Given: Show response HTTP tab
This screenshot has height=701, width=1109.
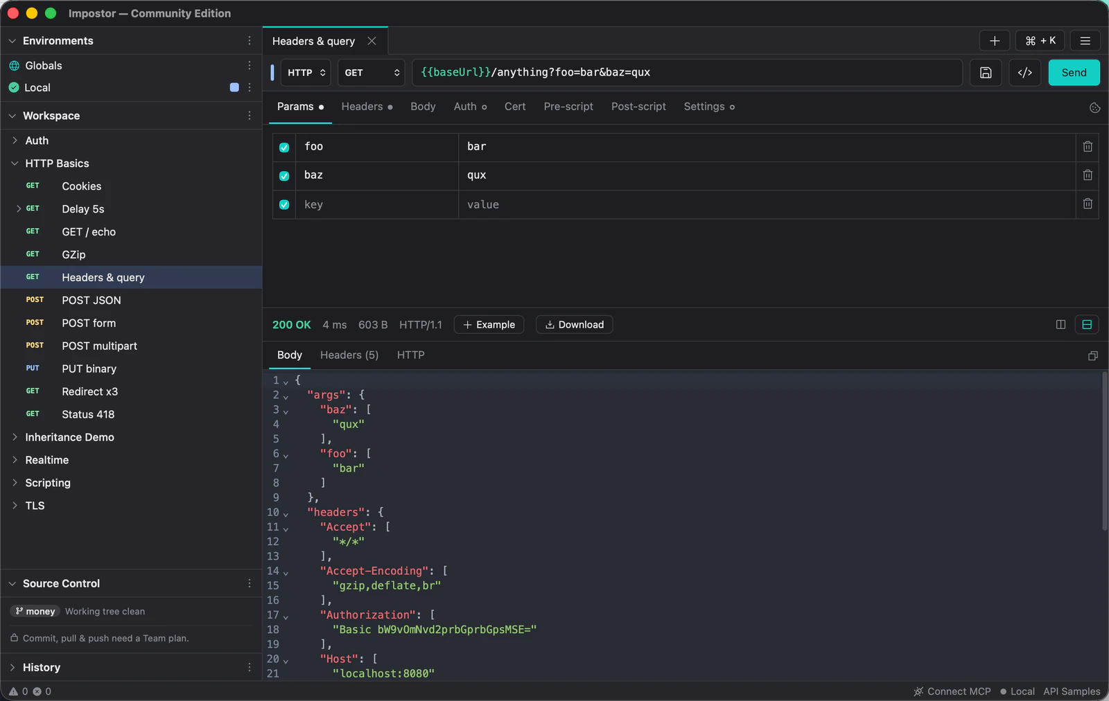Looking at the screenshot, I should click(x=410, y=355).
